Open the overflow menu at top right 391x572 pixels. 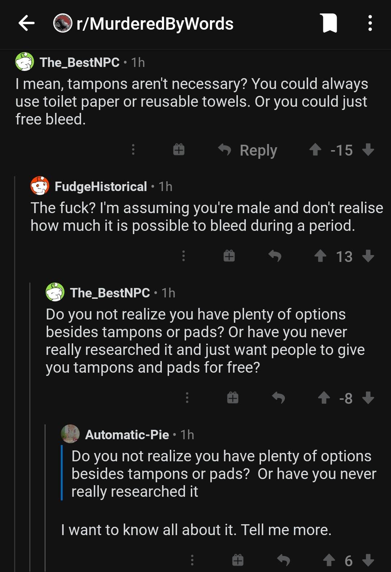pos(370,24)
